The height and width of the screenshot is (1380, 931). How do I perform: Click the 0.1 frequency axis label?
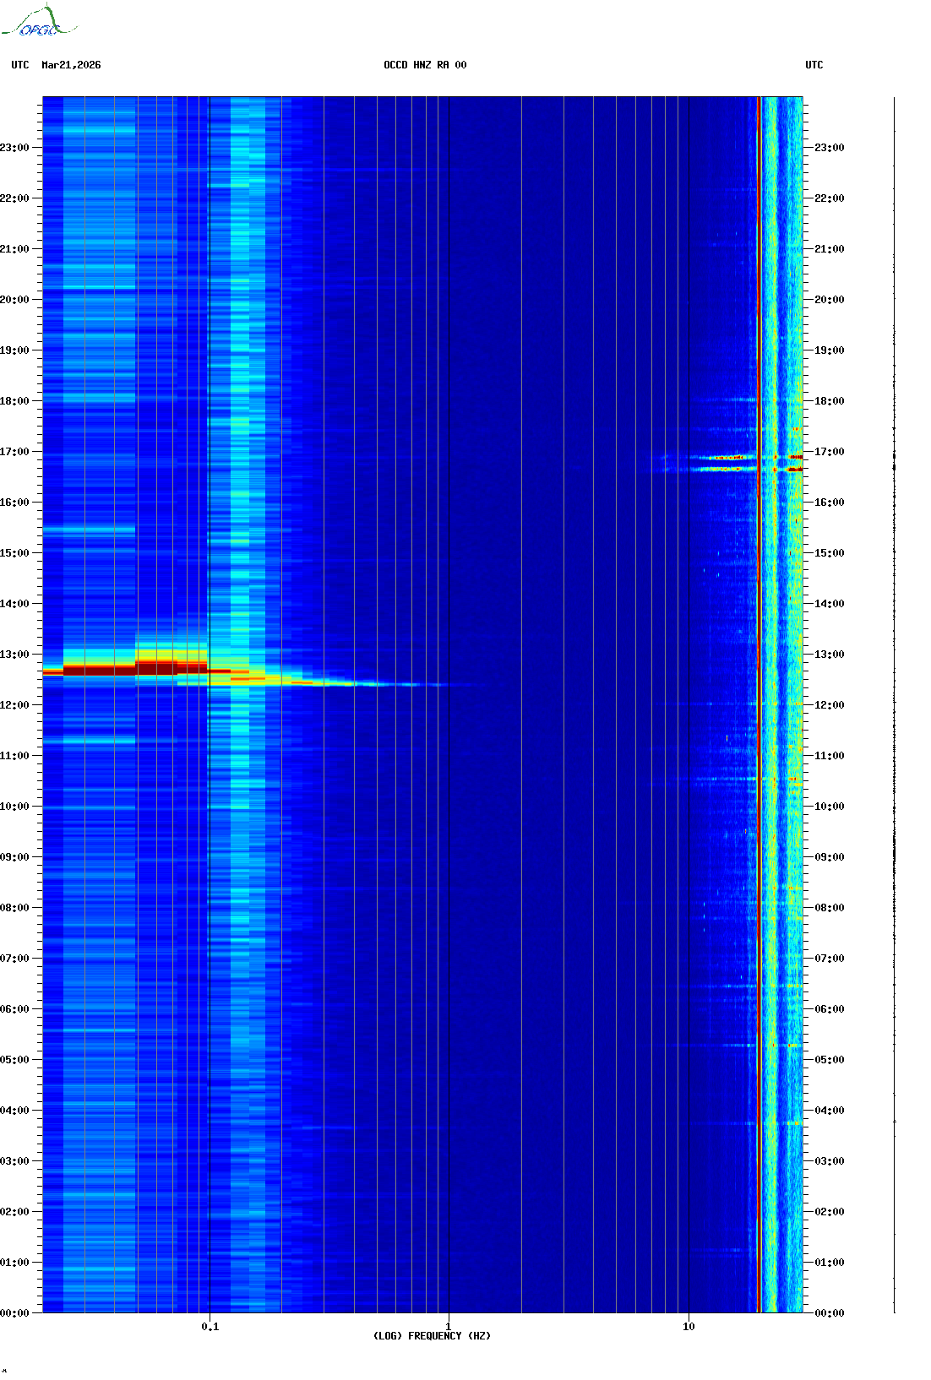(x=210, y=1327)
